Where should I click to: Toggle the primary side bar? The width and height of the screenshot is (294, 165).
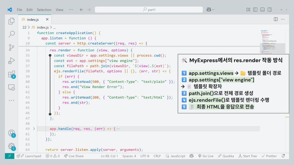(255, 9)
